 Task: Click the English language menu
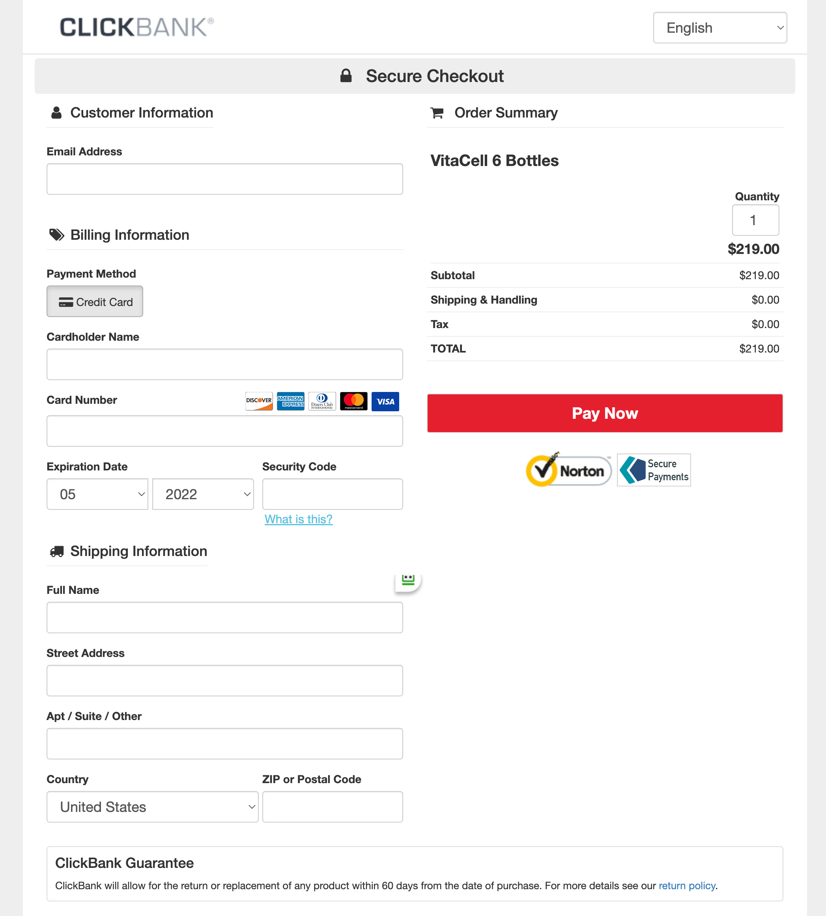(x=718, y=28)
